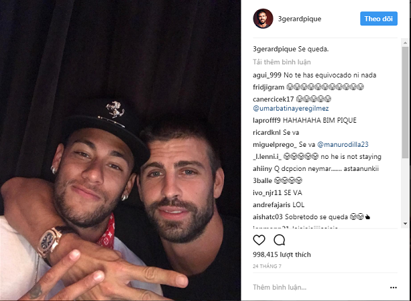Open the @umarbatinayeregilmez mention
This screenshot has height=301, width=411.
291,108
